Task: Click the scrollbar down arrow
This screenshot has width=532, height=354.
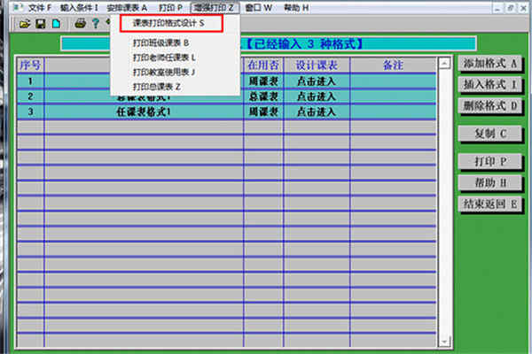Action: point(444,341)
